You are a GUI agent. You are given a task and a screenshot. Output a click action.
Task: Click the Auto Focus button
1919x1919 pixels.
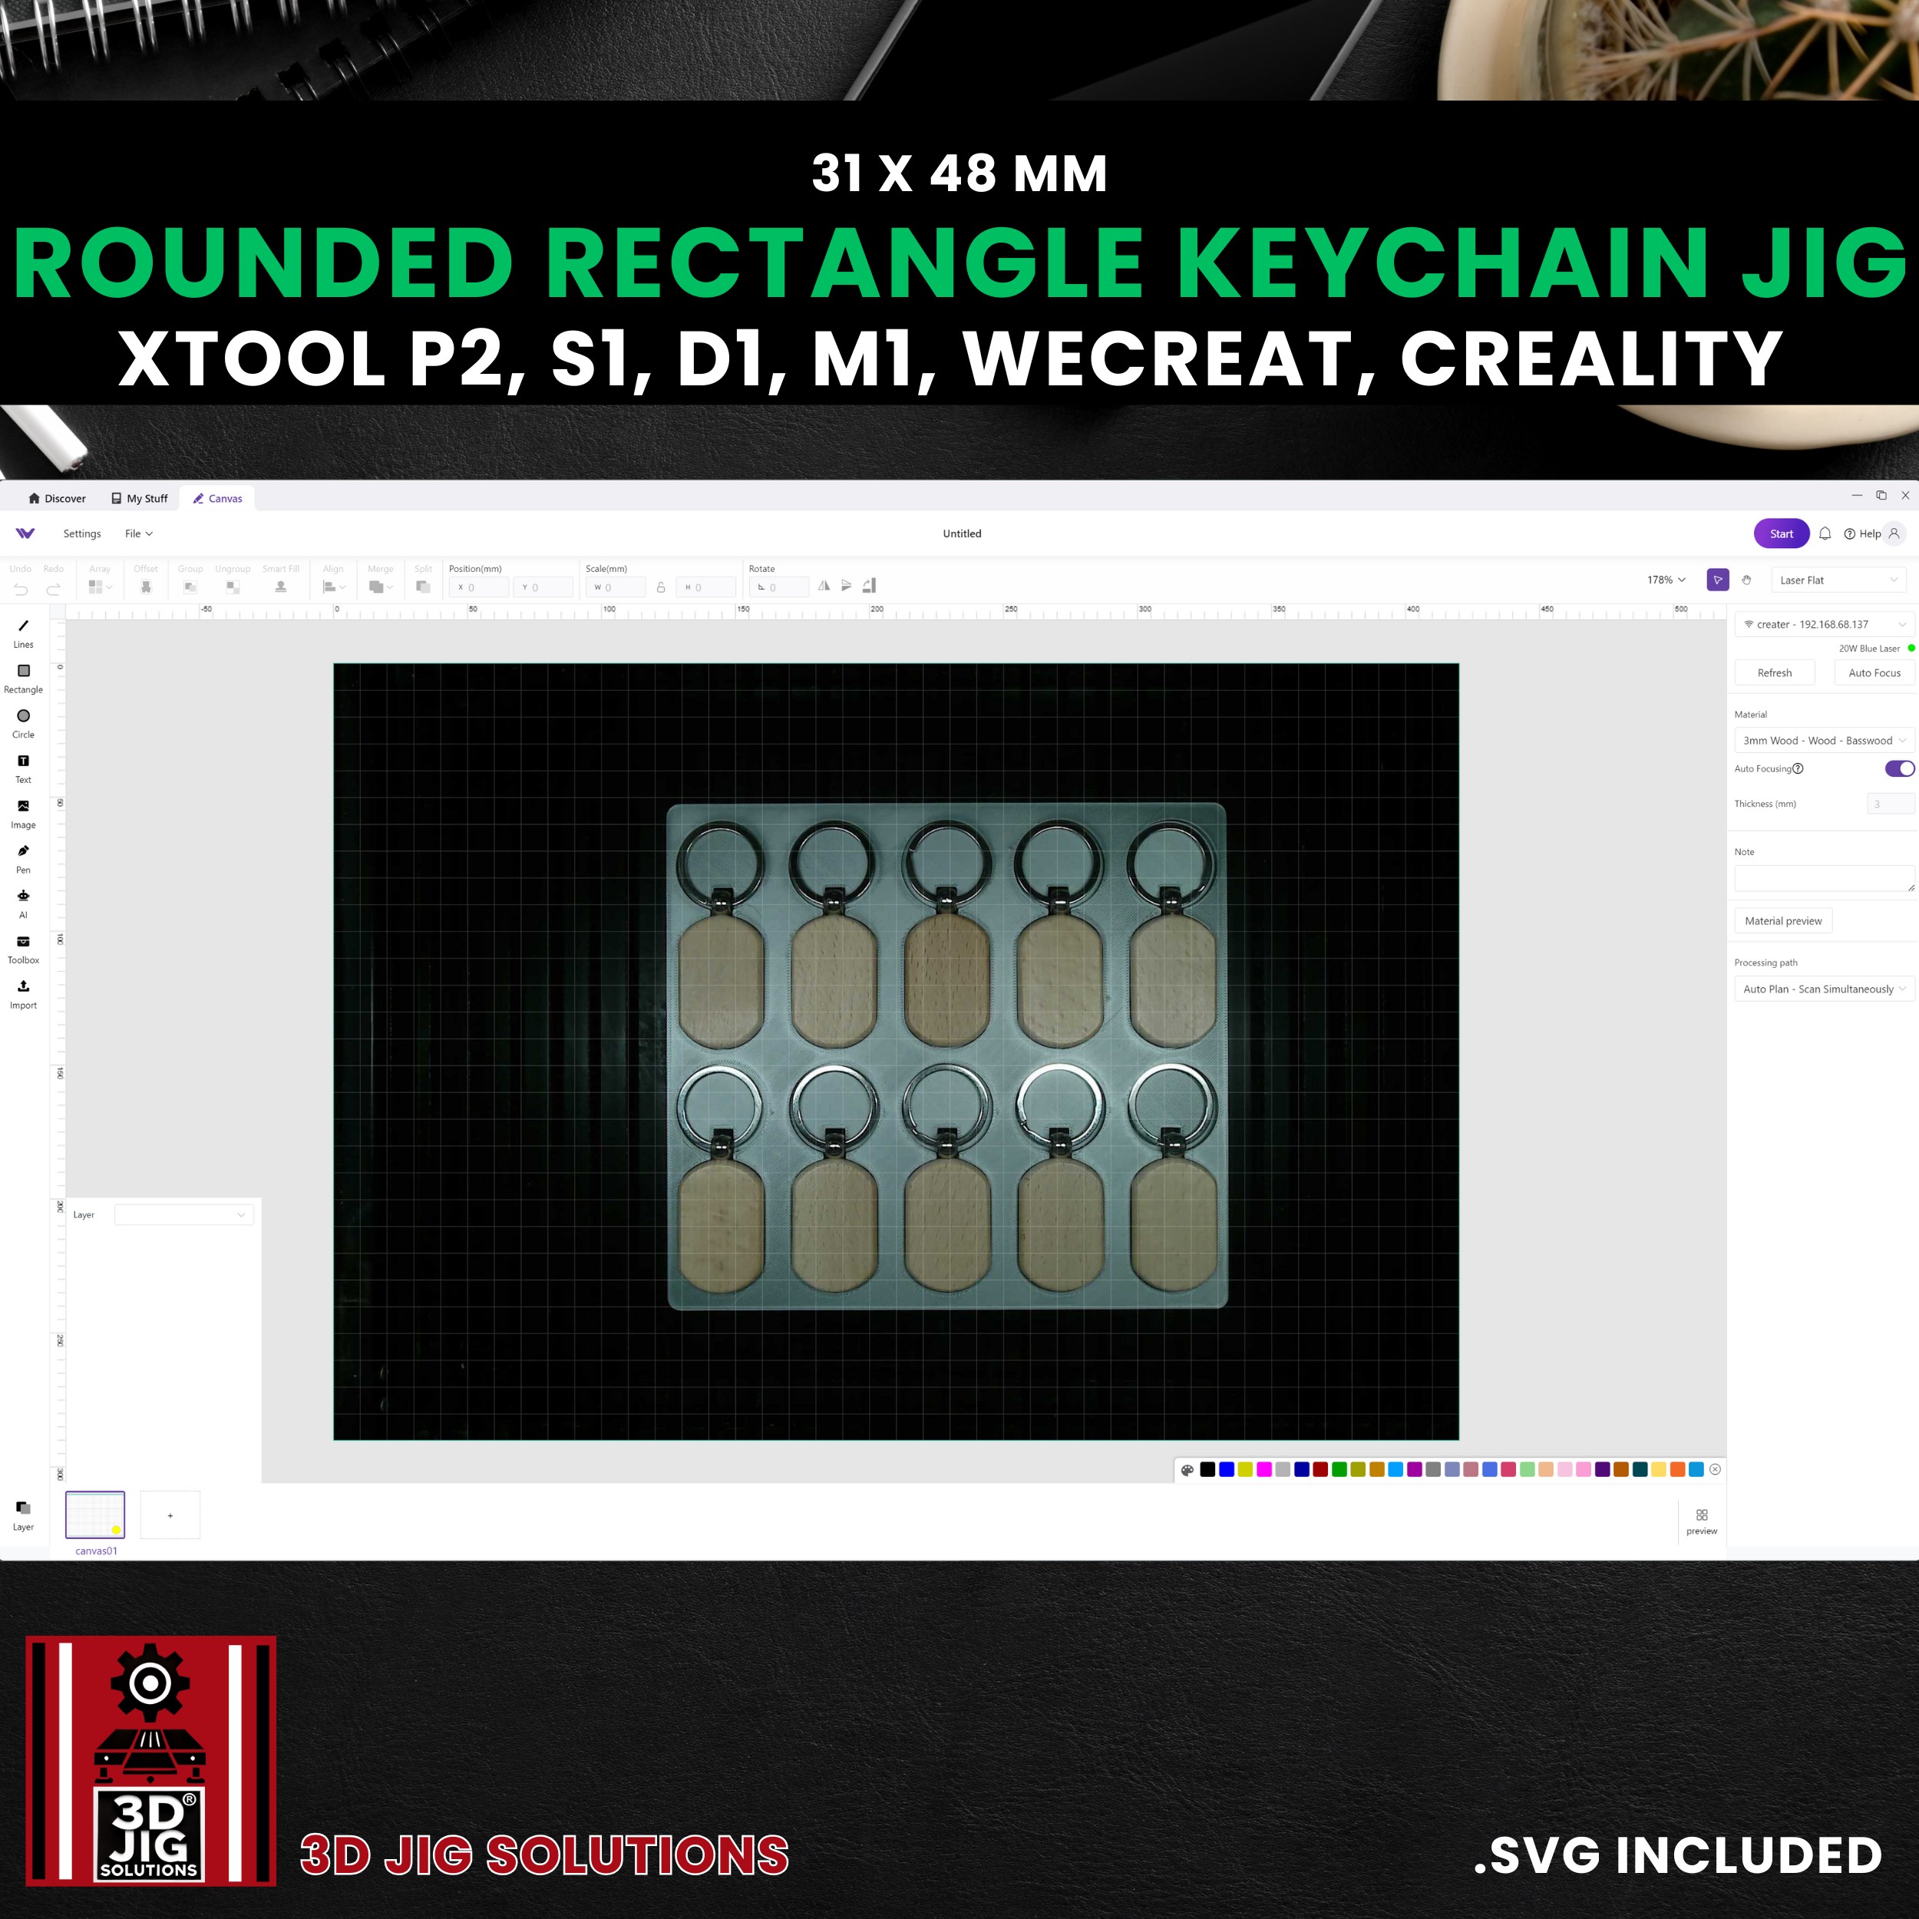(1873, 673)
